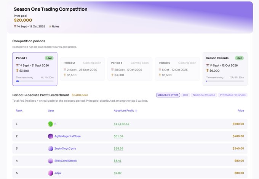Click SlickCoralStreak's $80.00 prize
Image resolution: width=259 pixels, height=179 pixels.
coord(239,161)
